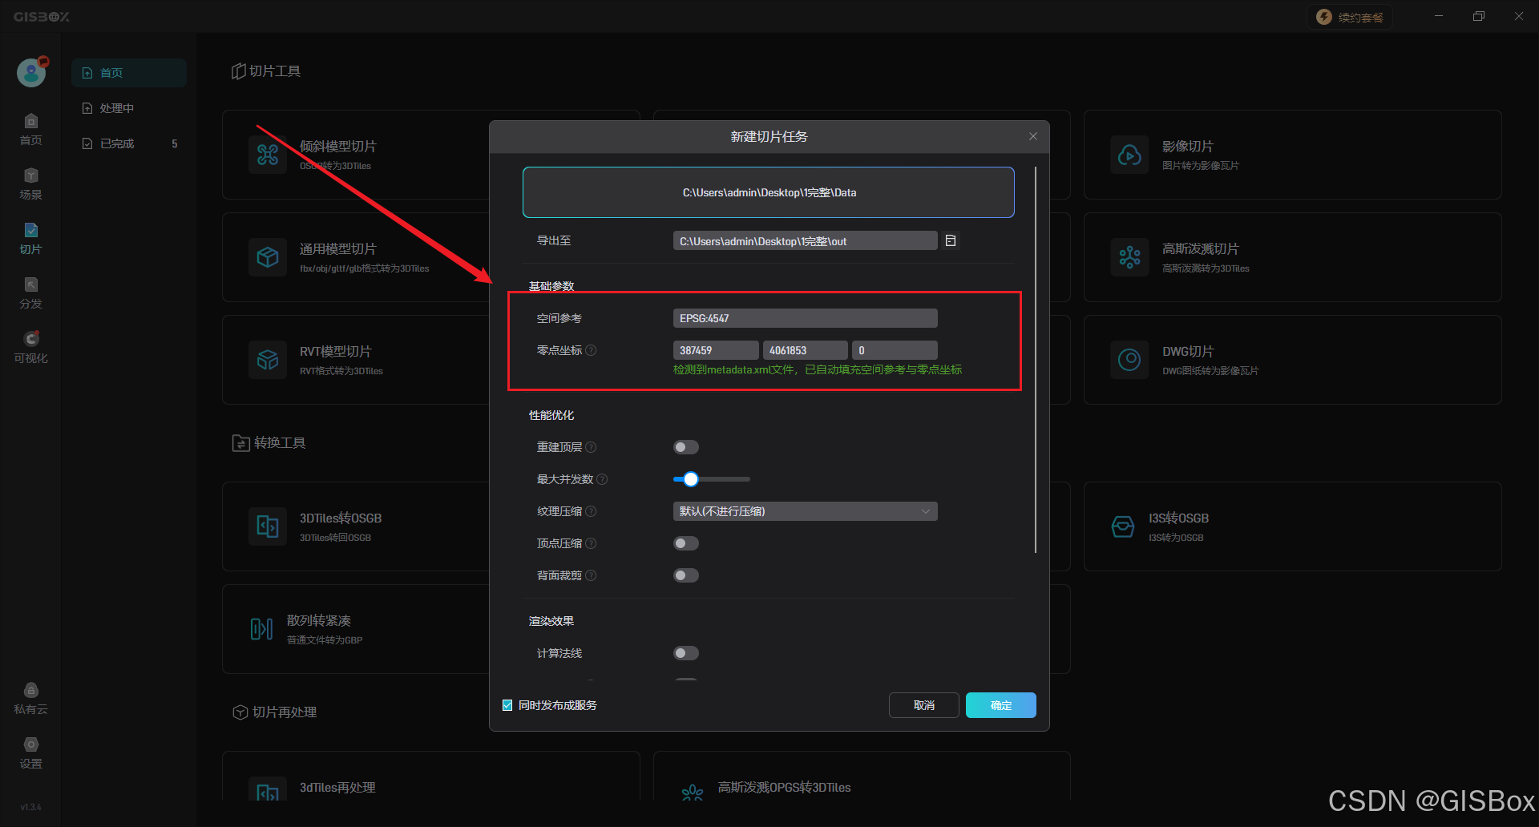Click the 导出至 output path field

pyautogui.click(x=806, y=240)
